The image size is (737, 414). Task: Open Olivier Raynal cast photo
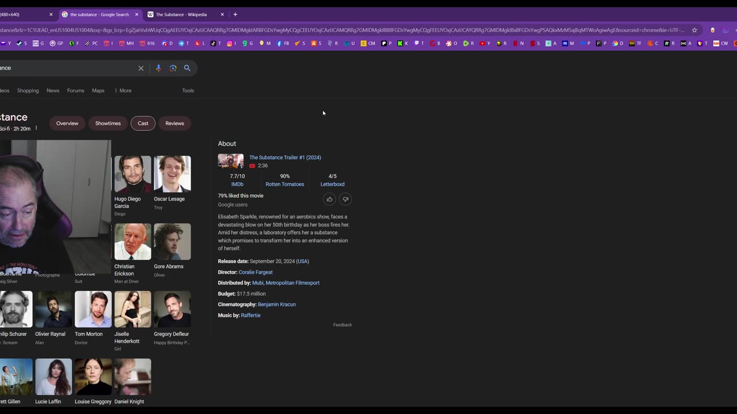pyautogui.click(x=54, y=309)
